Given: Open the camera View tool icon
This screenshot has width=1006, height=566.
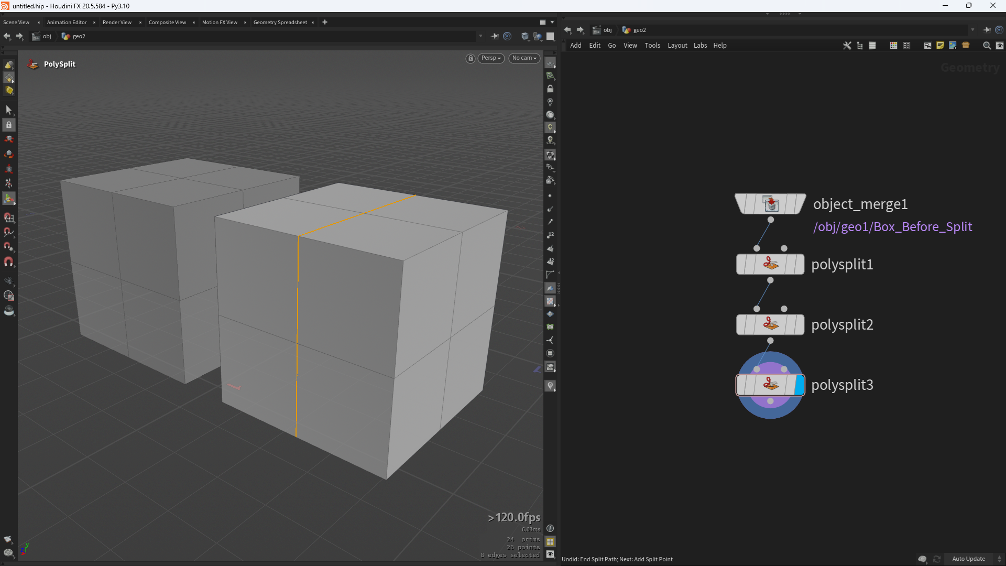Looking at the screenshot, I should [8, 281].
